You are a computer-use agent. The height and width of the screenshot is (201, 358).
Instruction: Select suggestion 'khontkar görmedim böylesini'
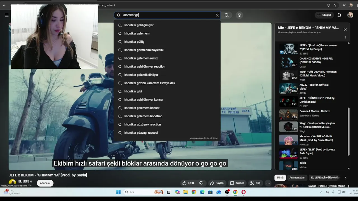click(x=167, y=50)
